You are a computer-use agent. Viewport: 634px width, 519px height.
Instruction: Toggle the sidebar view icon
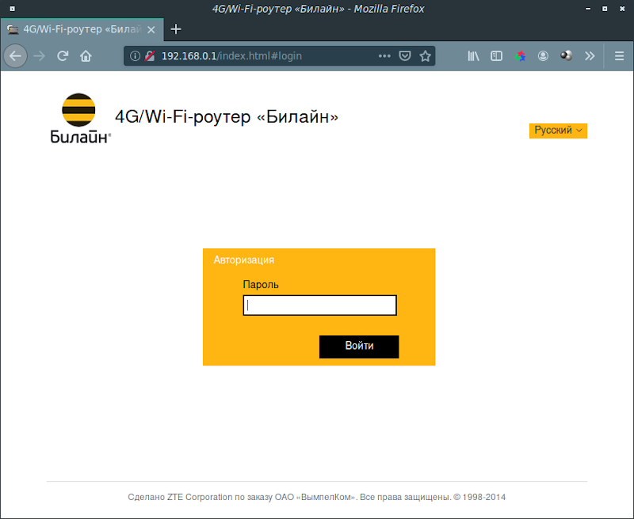point(497,56)
